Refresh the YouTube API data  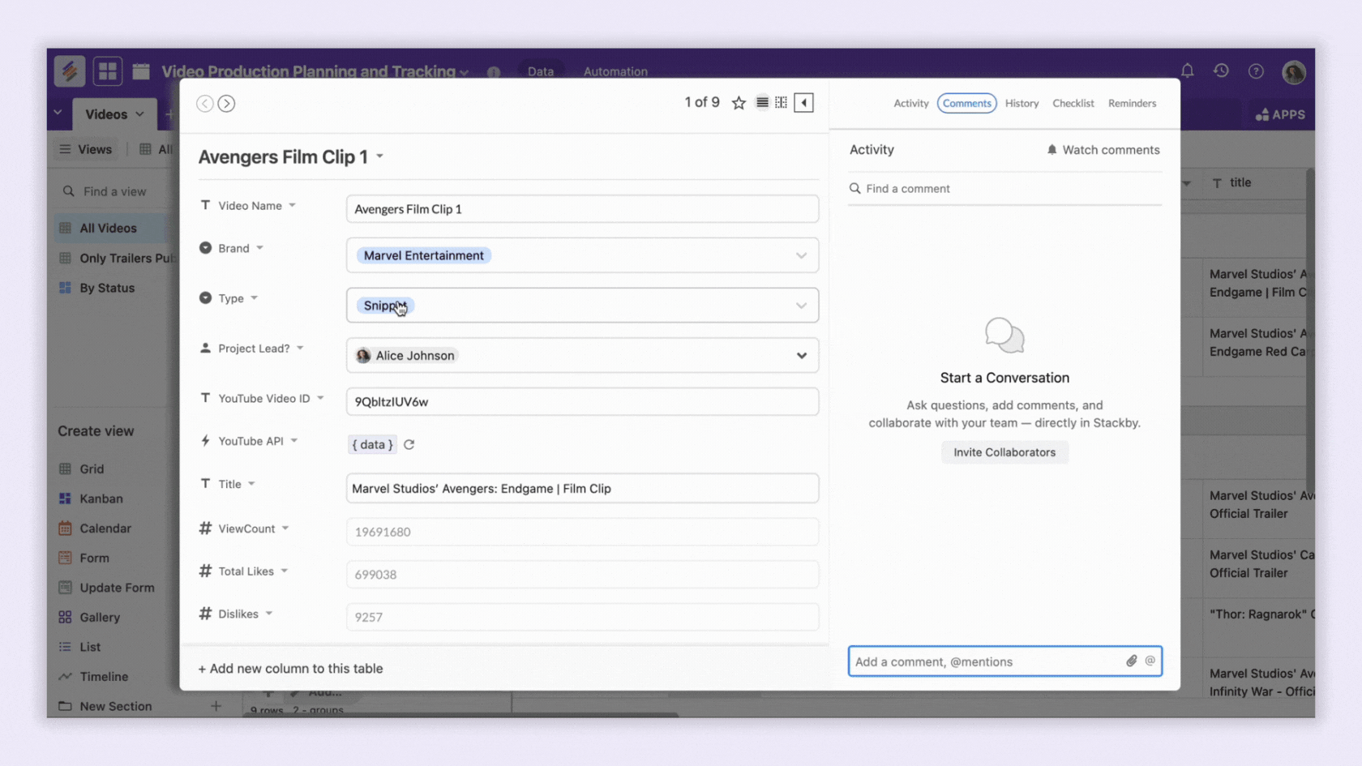click(x=409, y=444)
